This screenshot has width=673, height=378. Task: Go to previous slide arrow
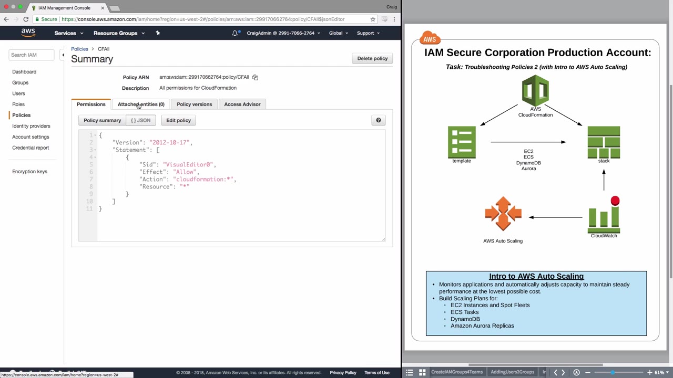[555, 372]
